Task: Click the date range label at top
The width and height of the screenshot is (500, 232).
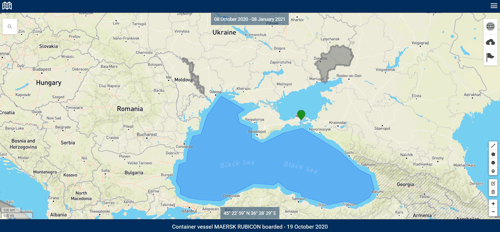Action: pos(249,19)
